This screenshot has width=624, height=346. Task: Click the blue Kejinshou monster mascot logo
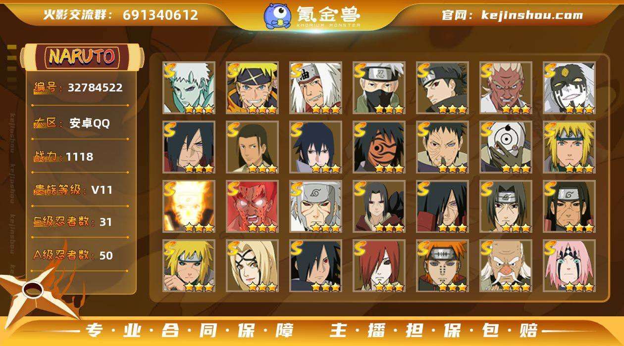coord(277,16)
